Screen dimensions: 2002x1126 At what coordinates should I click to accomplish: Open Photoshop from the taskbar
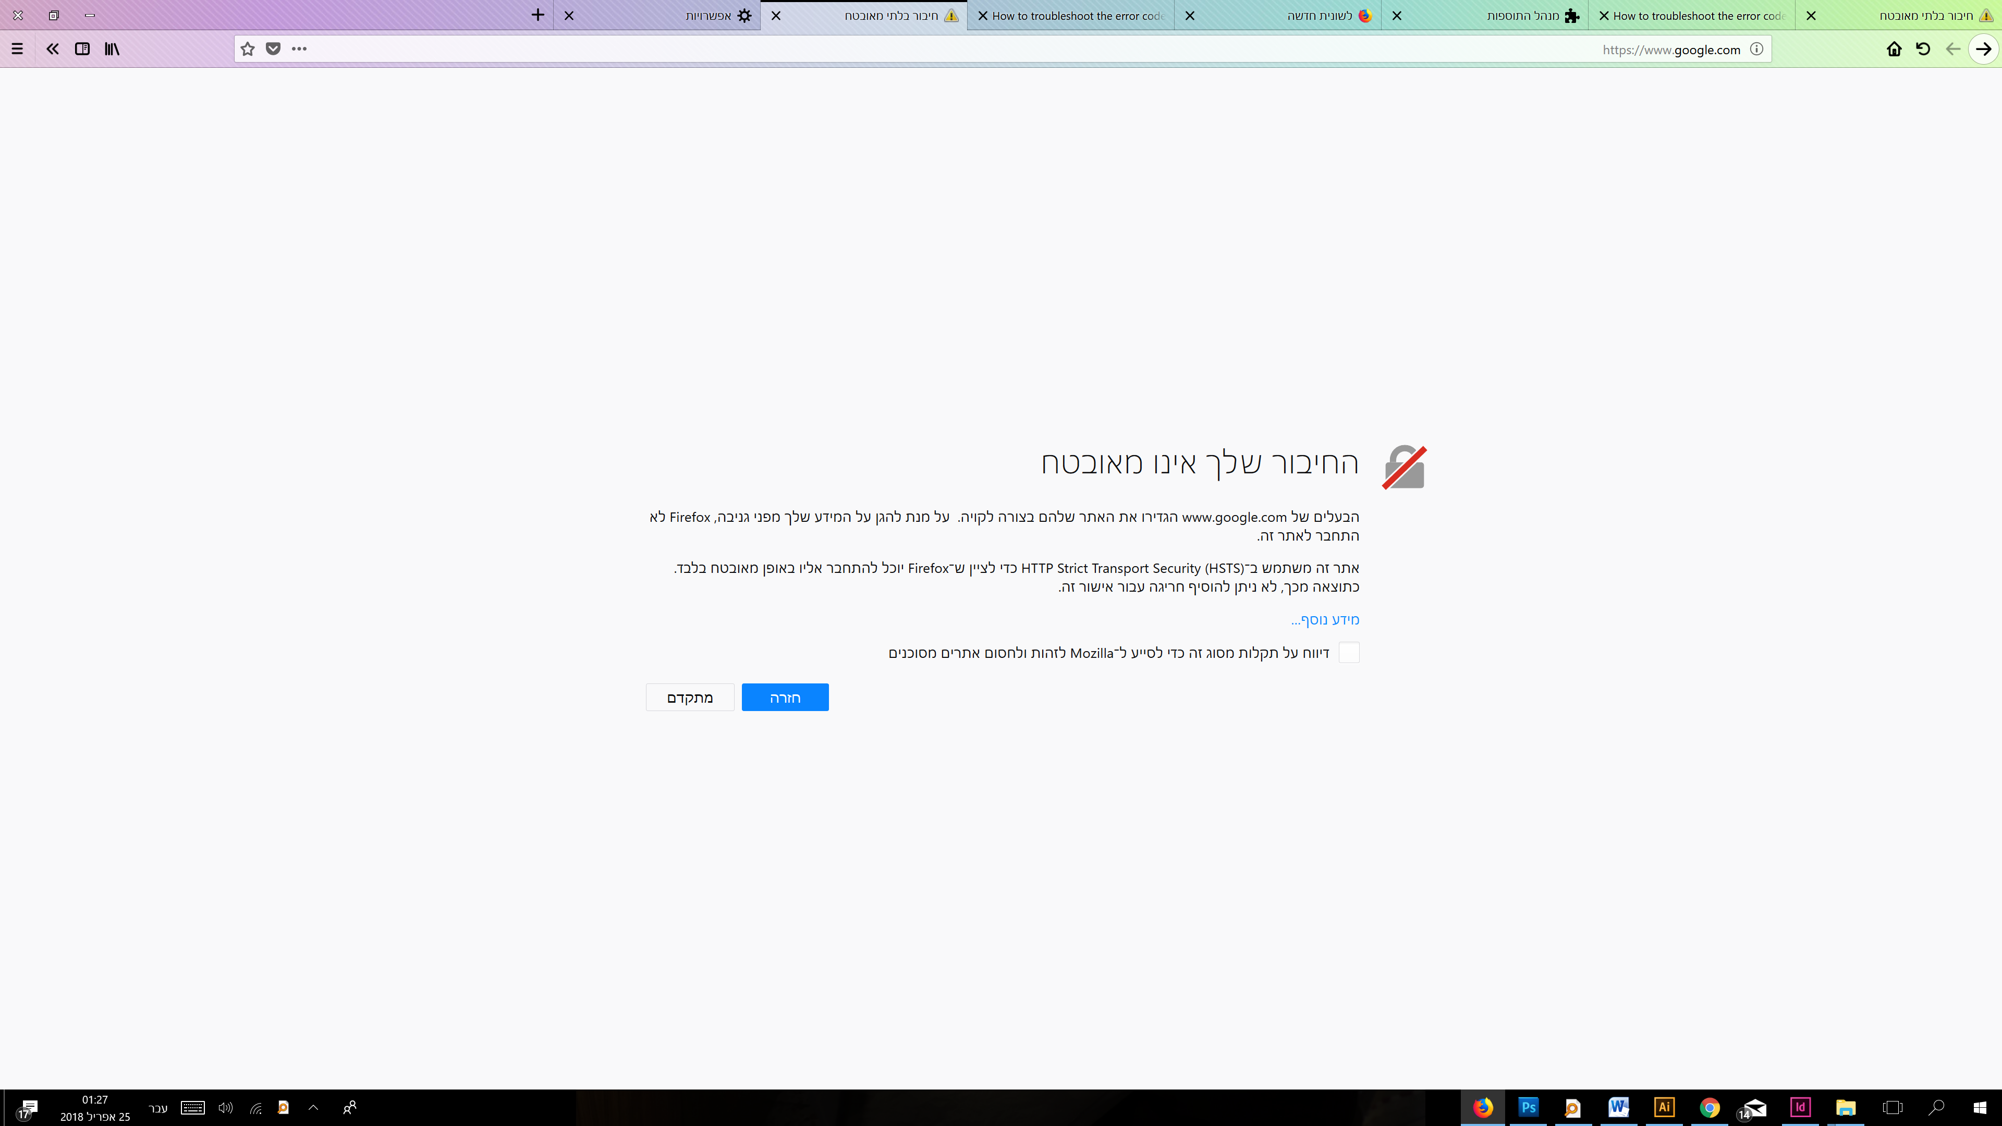1528,1107
